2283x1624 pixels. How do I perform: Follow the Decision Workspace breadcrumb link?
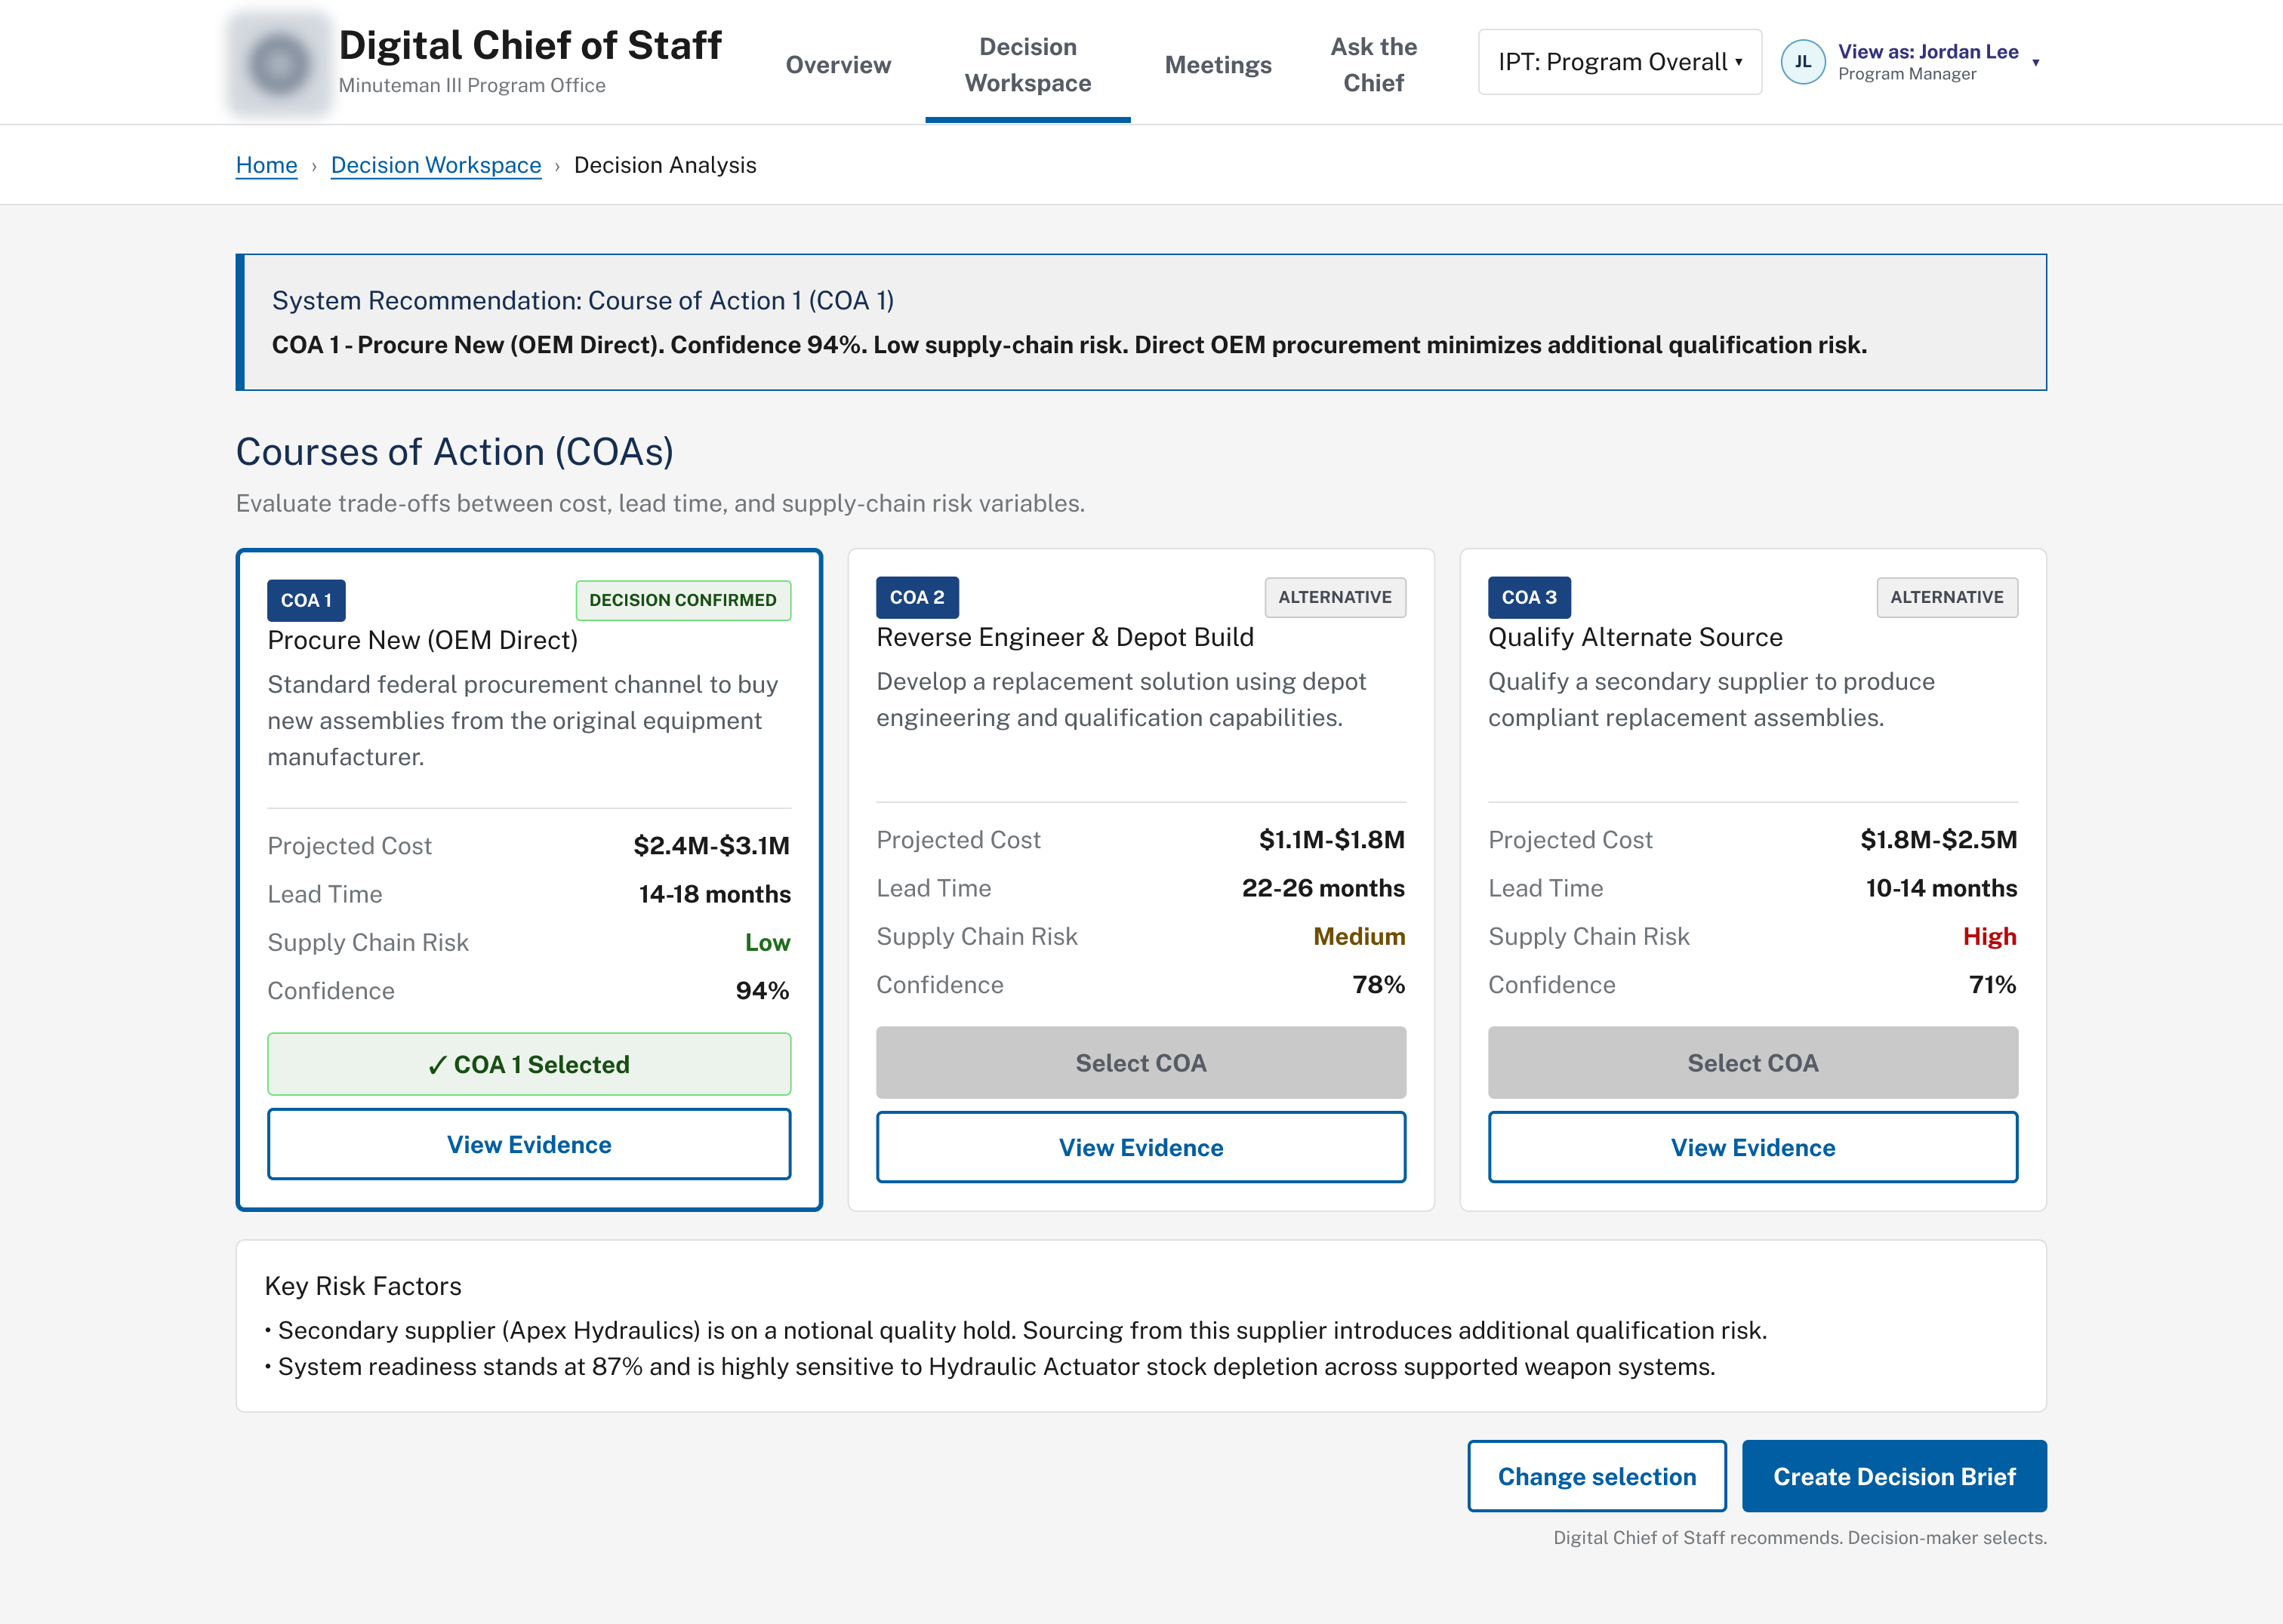click(x=435, y=165)
